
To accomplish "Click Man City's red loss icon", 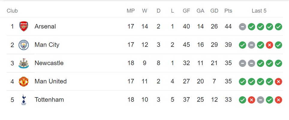I will tap(270, 45).
